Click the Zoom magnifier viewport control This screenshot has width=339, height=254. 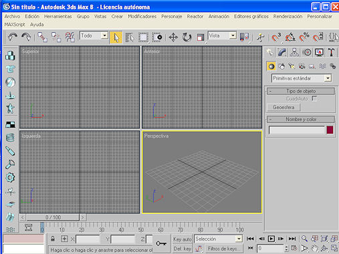coord(304,239)
